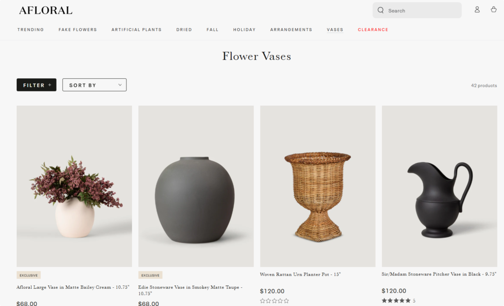The height and width of the screenshot is (306, 504).
Task: Click the plus icon on Filter button
Action: [x=50, y=85]
